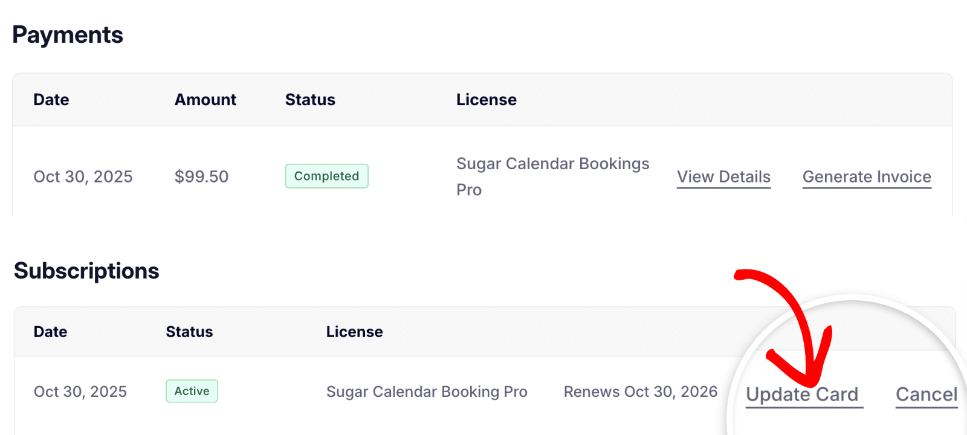Click the Date column header in Subscriptions
967x435 pixels.
[x=50, y=332]
